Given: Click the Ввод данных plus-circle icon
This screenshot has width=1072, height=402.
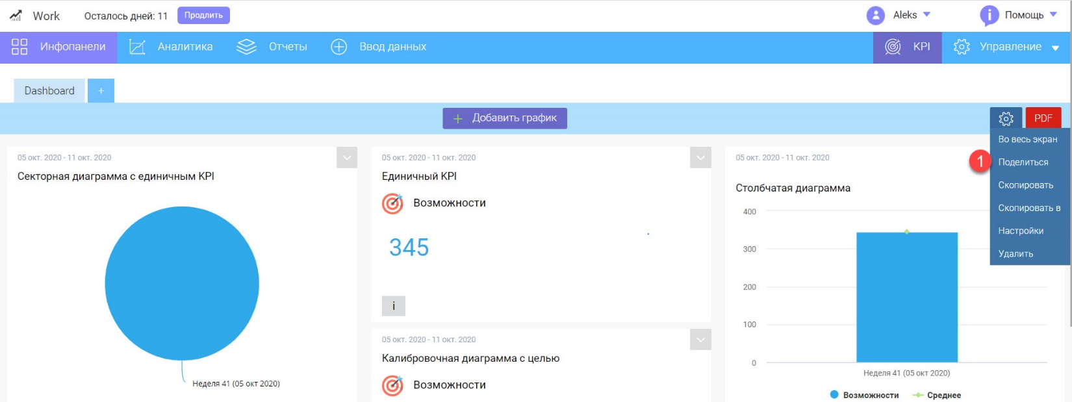Looking at the screenshot, I should point(339,47).
